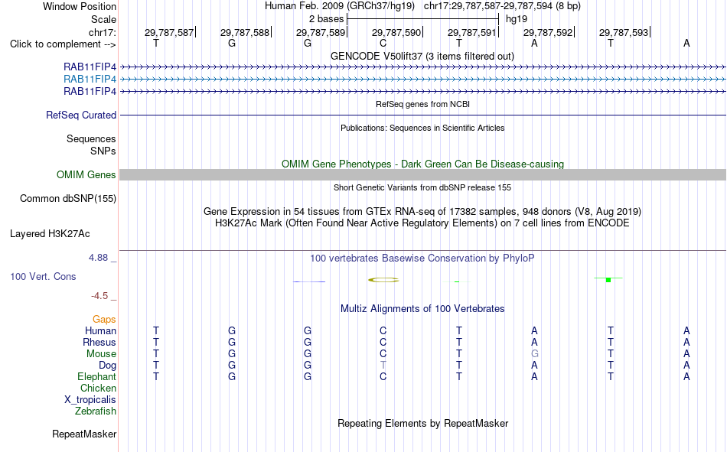727x452 pixels.
Task: Click the RefSeq Curated gene line
Action: (422, 115)
